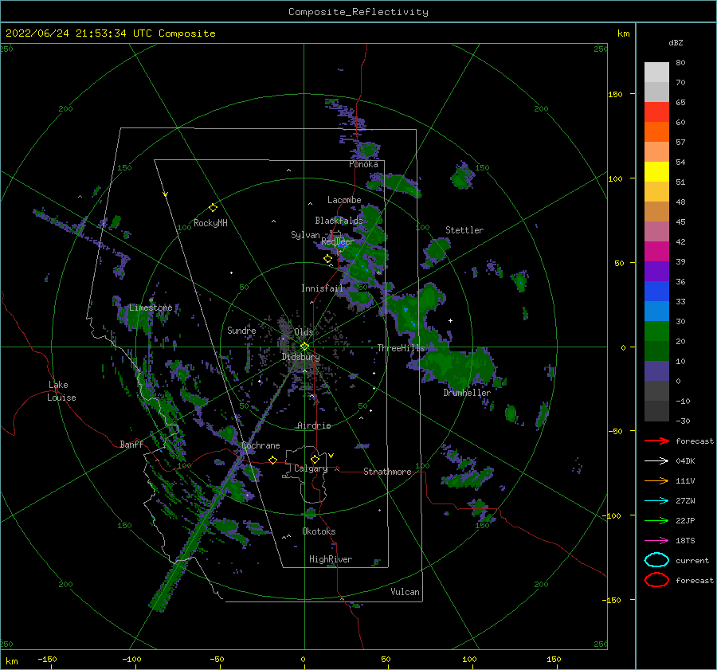Click the yellow diamond marker above Calgary label

click(315, 459)
